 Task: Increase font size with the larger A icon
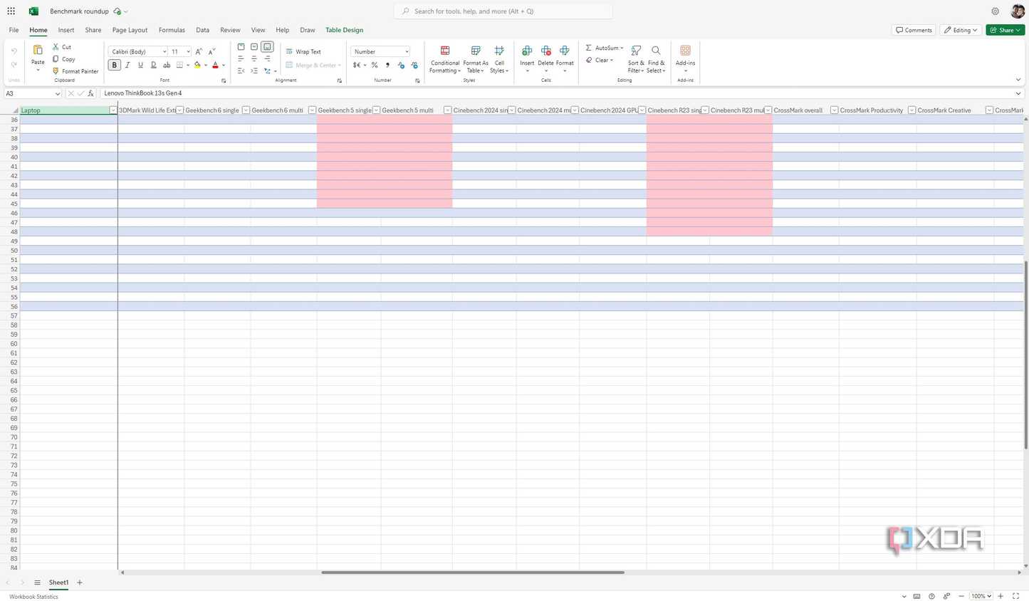point(199,51)
